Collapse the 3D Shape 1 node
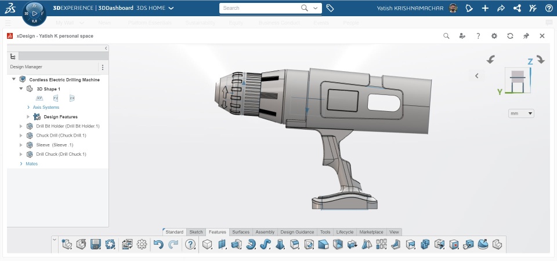This screenshot has width=557, height=261. tap(21, 89)
